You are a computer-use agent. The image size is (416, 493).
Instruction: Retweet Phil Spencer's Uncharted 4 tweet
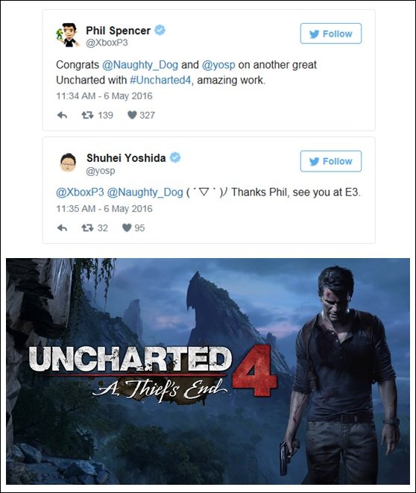coord(87,116)
